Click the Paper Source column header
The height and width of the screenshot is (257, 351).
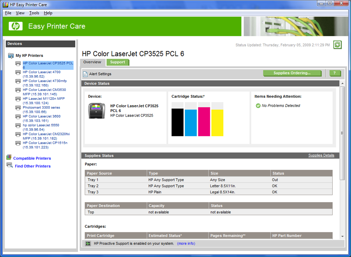pos(116,173)
